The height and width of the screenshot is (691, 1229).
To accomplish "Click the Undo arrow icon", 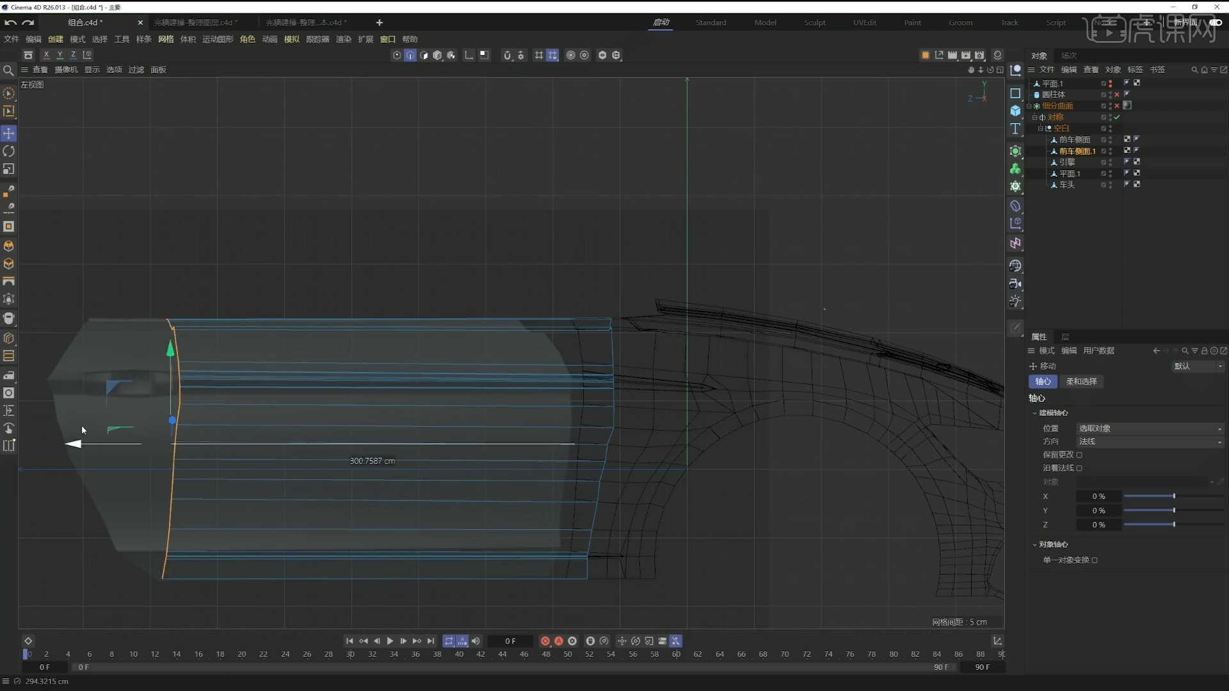I will pos(10,22).
